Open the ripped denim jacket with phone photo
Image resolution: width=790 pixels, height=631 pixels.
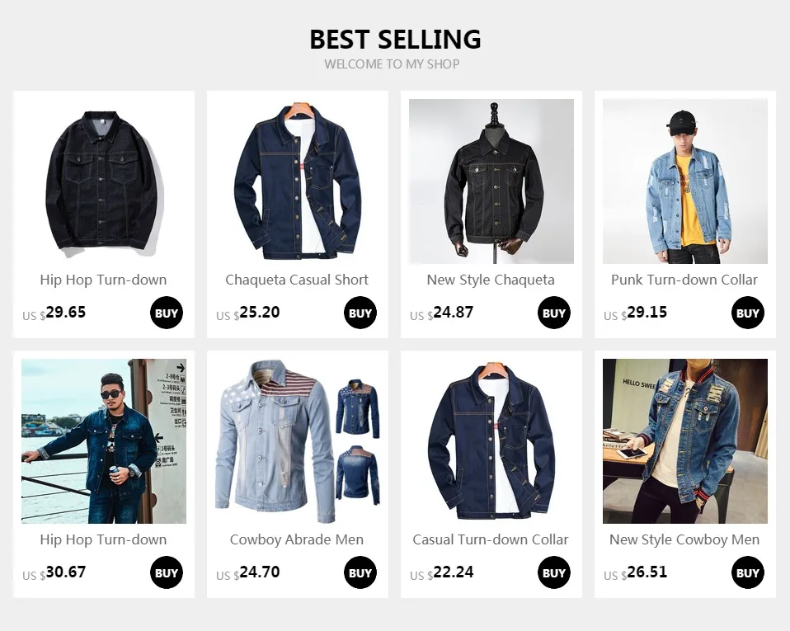[685, 441]
